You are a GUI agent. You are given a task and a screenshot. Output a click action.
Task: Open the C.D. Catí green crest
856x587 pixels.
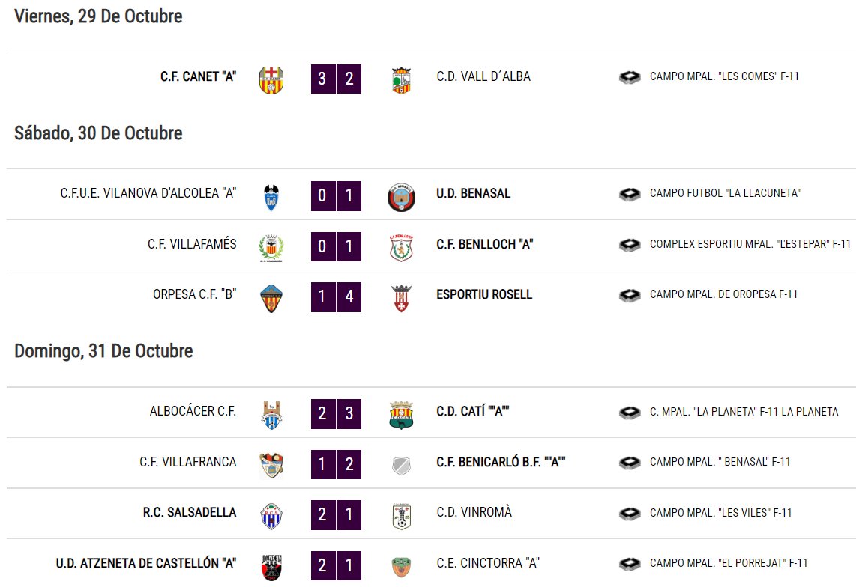(401, 415)
